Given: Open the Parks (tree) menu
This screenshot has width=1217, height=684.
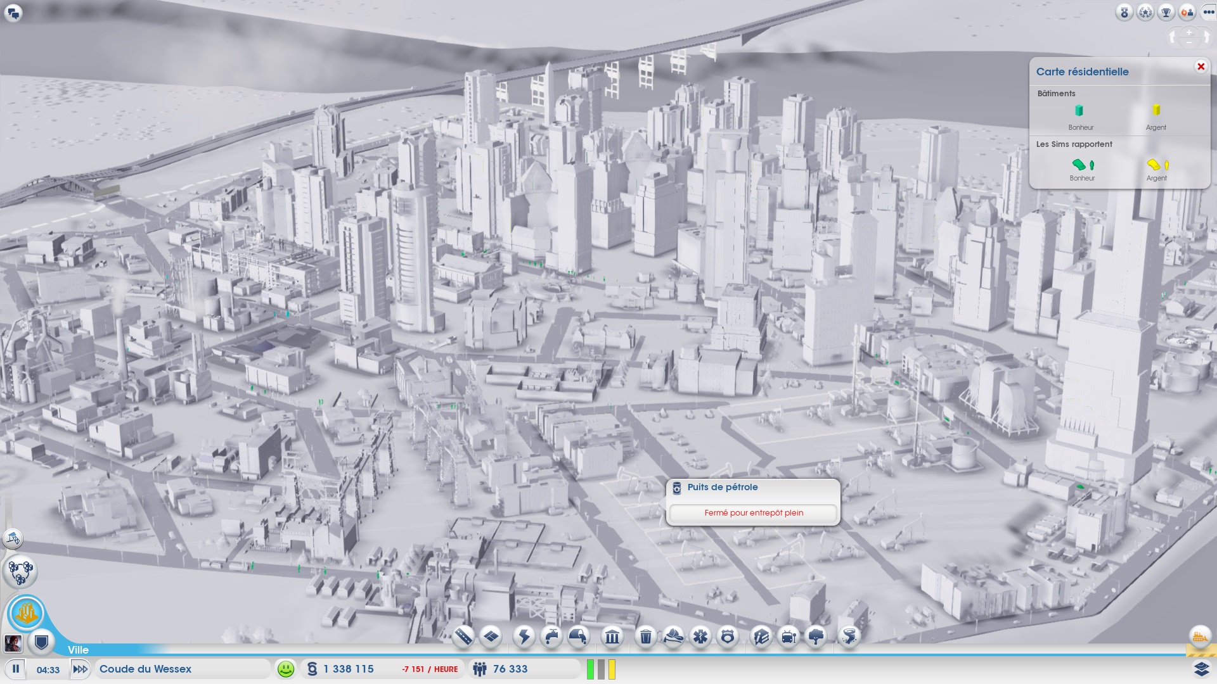Looking at the screenshot, I should tap(816, 636).
